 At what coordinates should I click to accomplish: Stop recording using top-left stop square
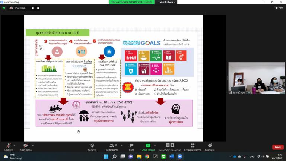[x=38, y=8]
